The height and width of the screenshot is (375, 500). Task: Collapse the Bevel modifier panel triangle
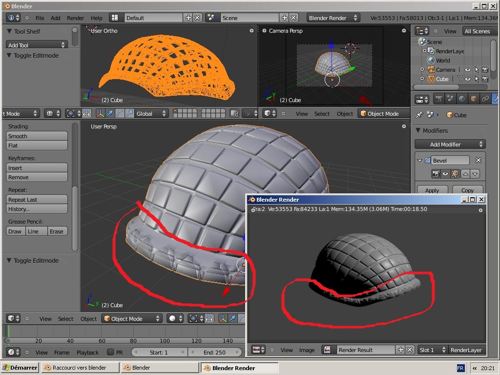pos(419,160)
